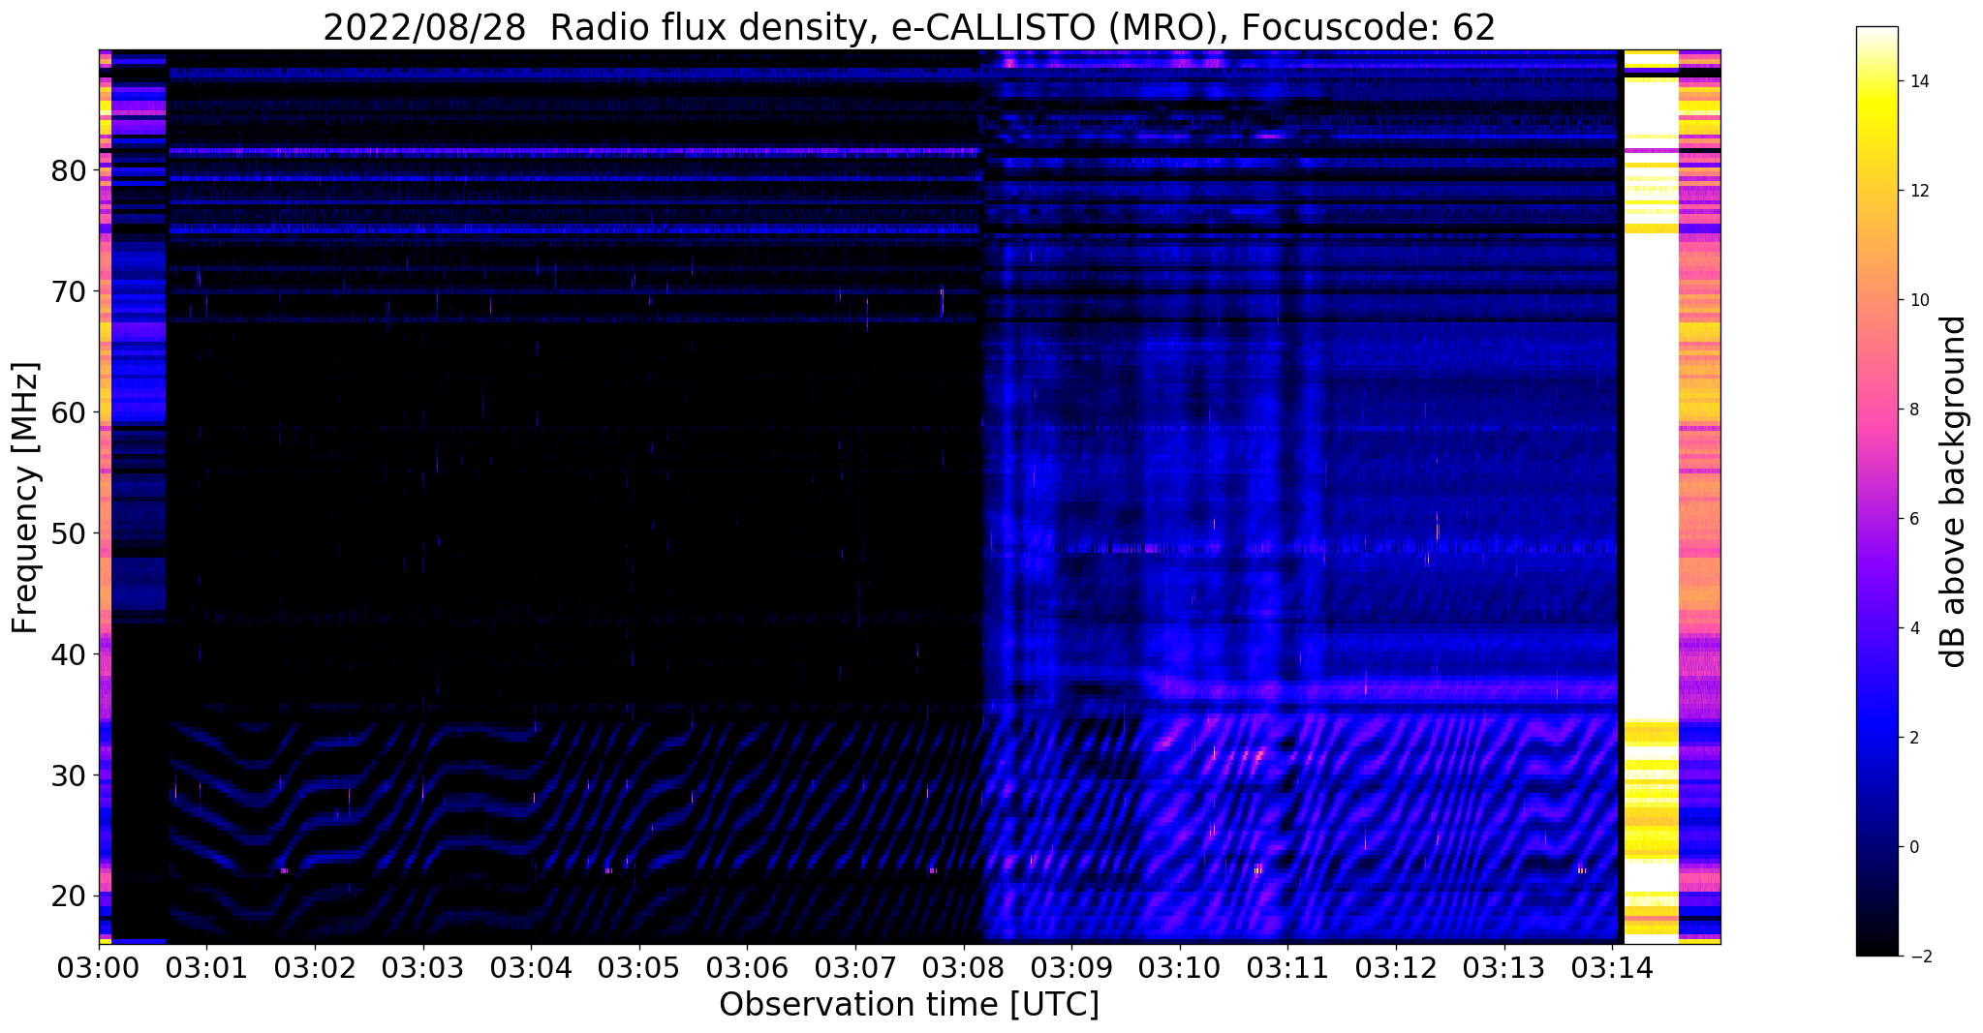Click the 20 MHz frequency tick label
Viewport: 1983px width, 1033px height.
click(x=68, y=896)
